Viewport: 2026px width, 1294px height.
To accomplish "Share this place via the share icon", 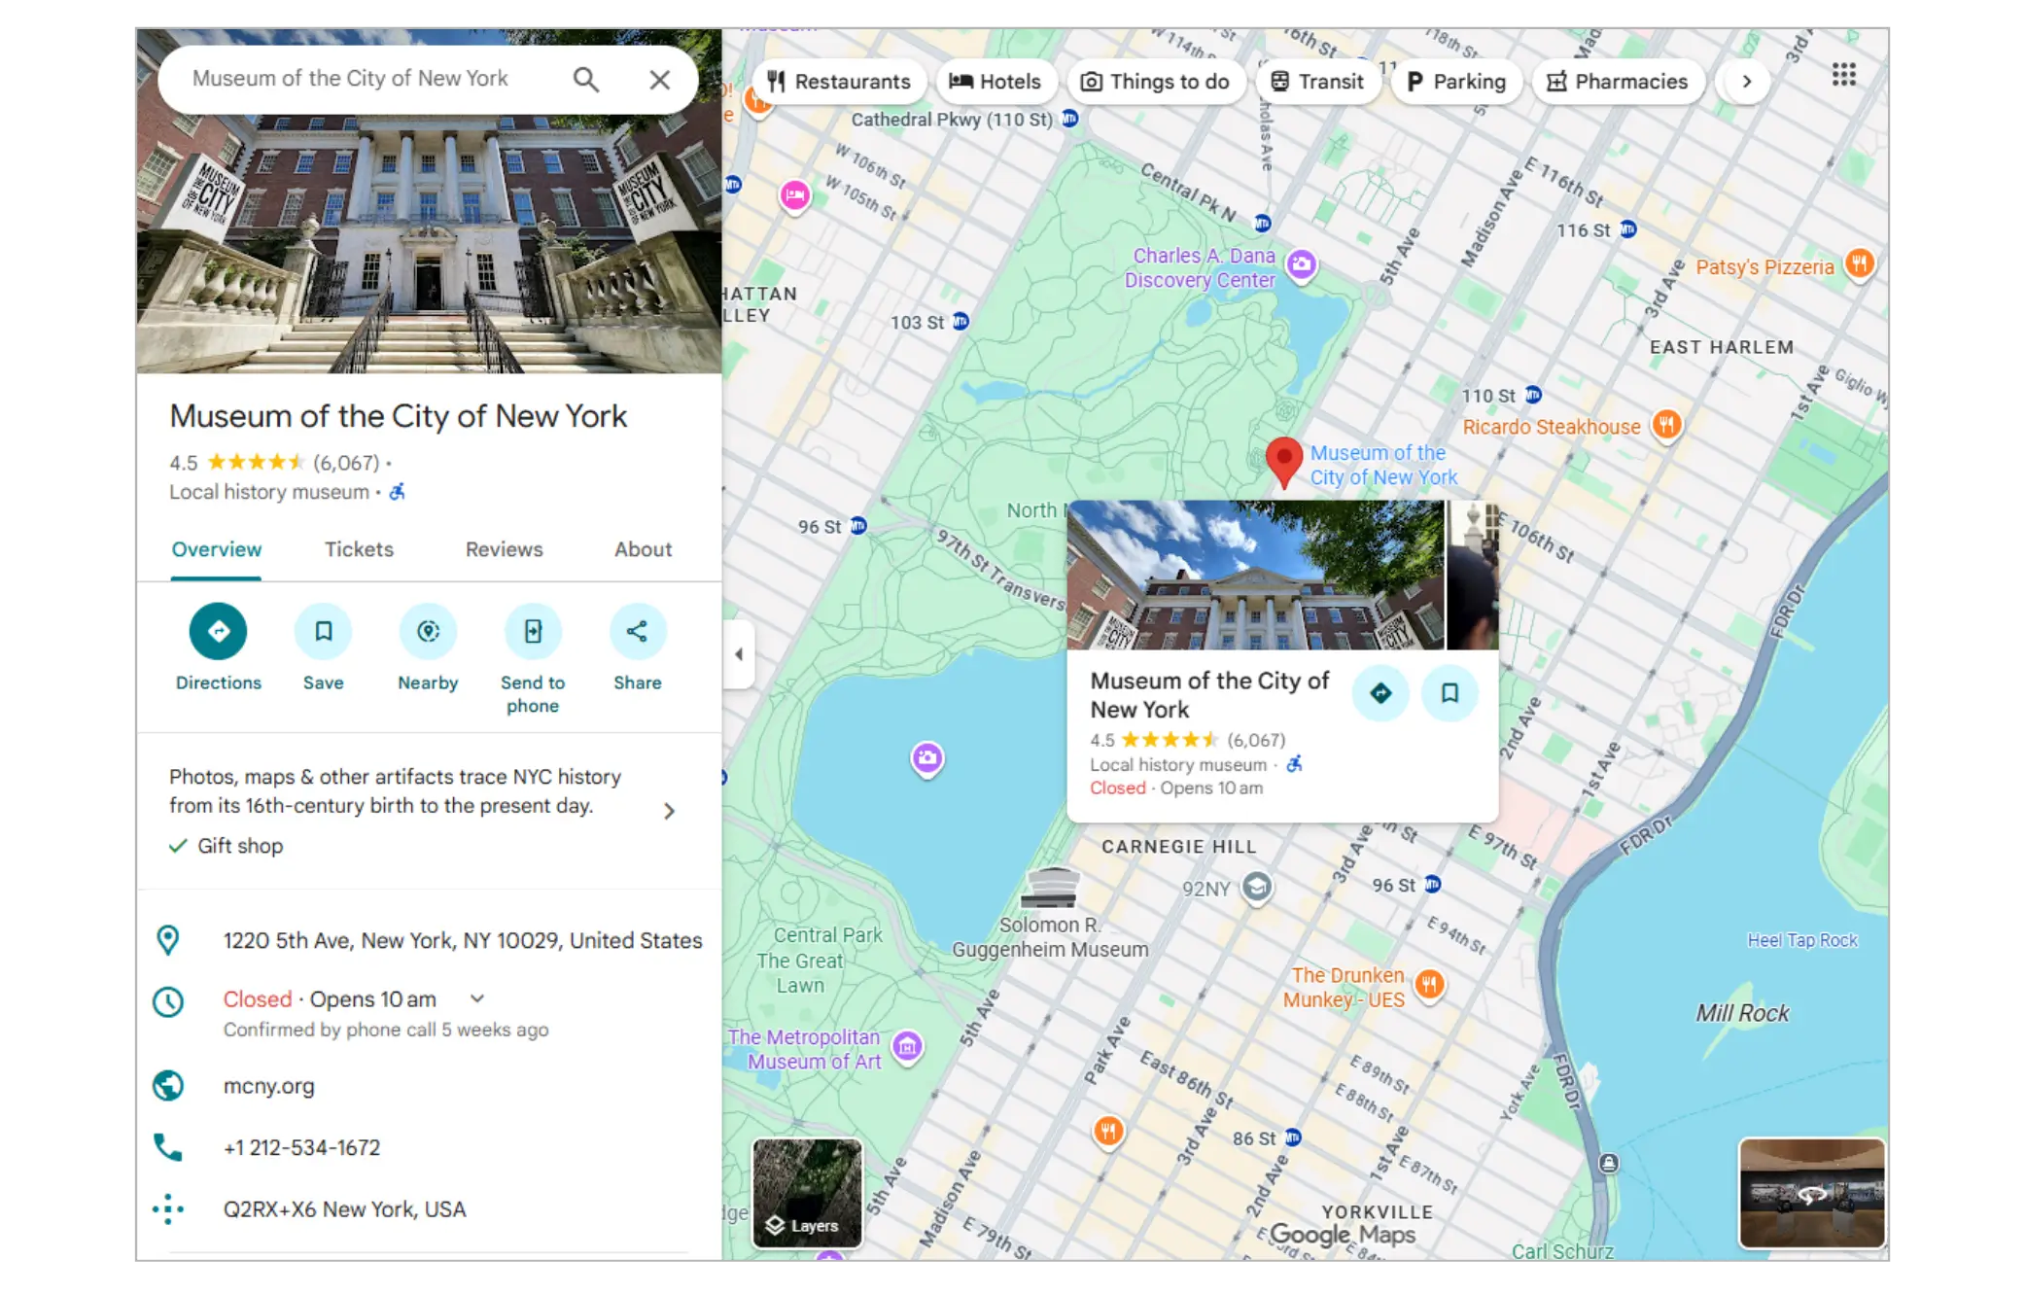I will point(637,632).
